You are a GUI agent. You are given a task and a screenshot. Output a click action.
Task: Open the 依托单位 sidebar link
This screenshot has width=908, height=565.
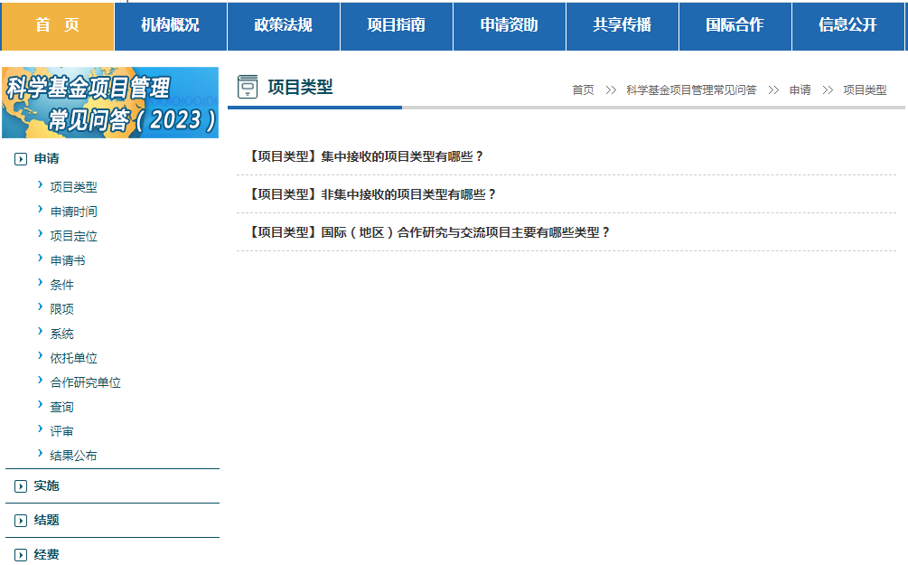pos(71,357)
